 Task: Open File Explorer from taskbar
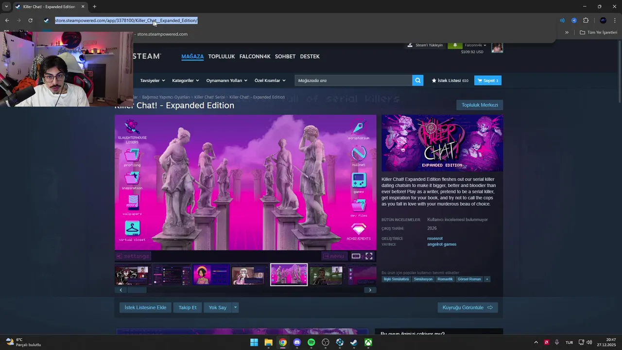tap(268, 342)
